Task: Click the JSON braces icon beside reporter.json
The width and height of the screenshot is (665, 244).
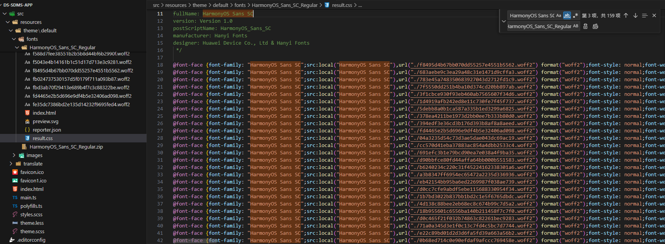Action: click(x=27, y=130)
